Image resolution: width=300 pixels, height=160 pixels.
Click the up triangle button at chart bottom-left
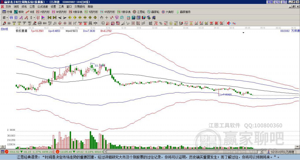[x=2, y=147]
